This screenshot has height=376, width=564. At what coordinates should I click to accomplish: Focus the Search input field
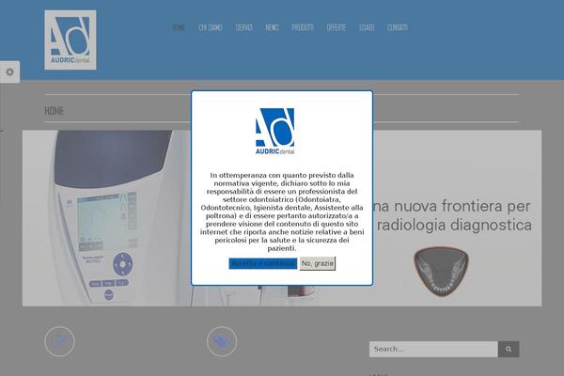pos(433,349)
